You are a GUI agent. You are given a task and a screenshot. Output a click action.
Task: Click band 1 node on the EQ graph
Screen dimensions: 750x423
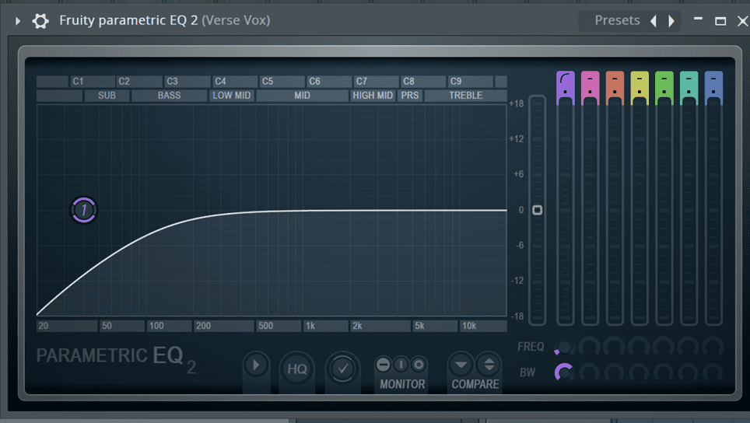[x=84, y=210]
